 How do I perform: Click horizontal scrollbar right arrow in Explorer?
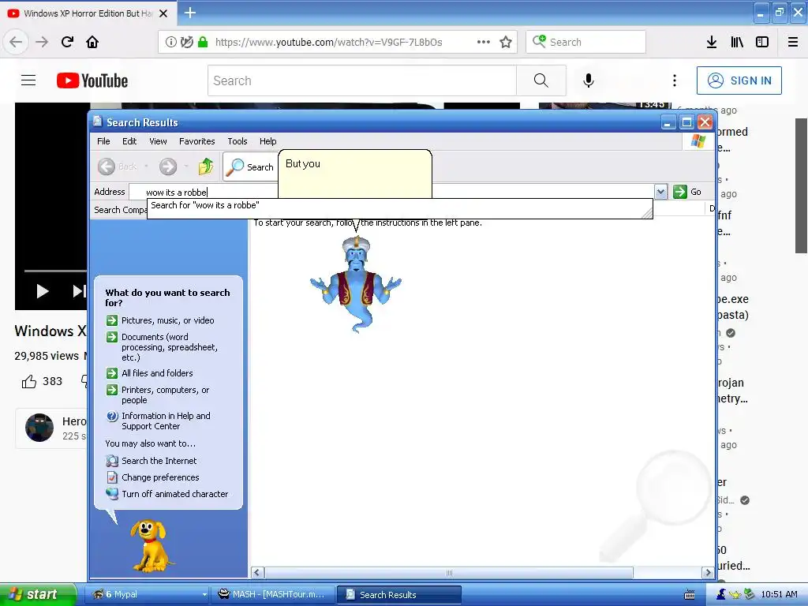(707, 573)
